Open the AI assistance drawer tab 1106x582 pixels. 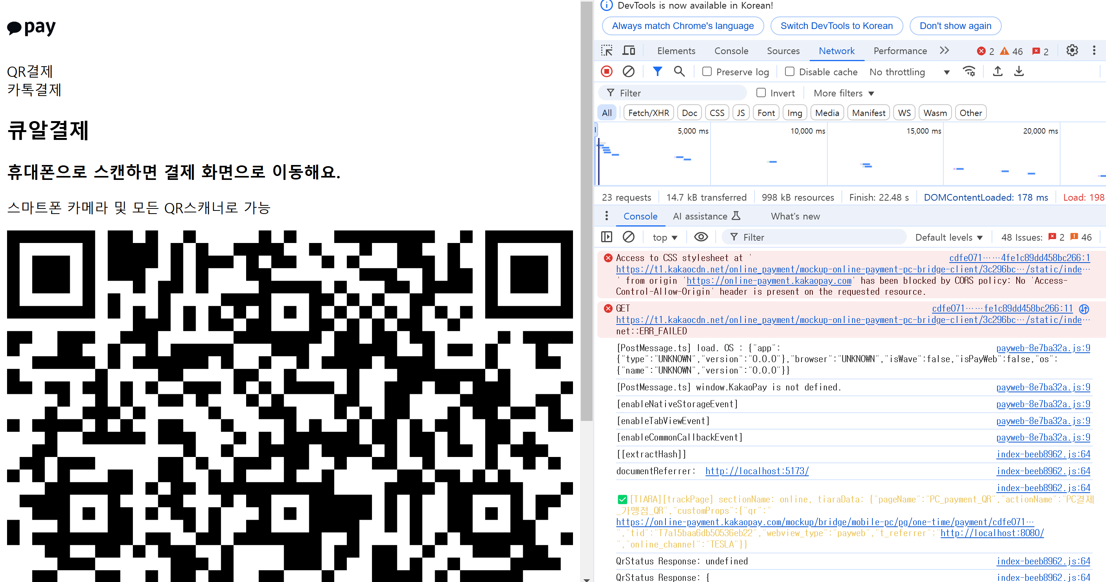pos(706,216)
